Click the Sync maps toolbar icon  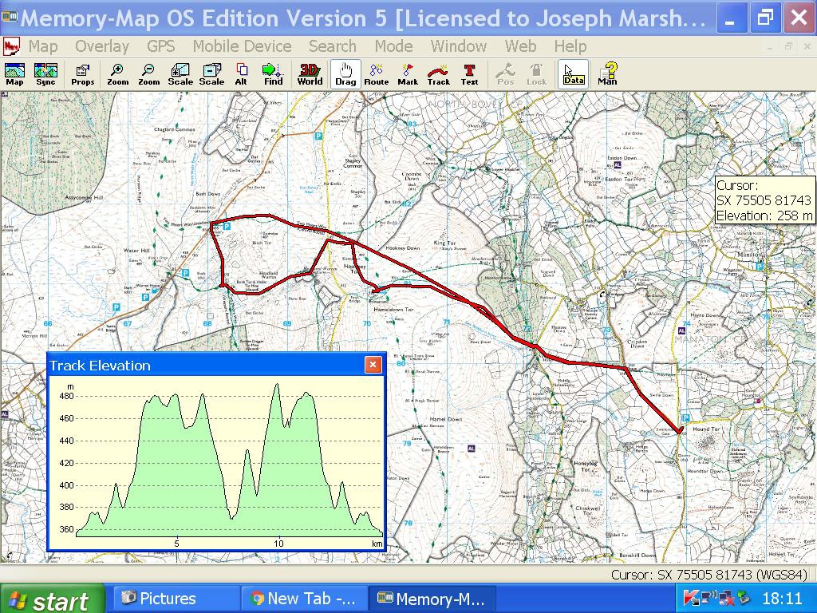[x=45, y=74]
